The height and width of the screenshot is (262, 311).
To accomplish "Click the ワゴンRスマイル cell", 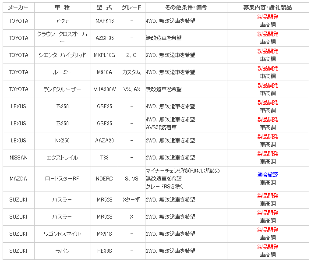I will tap(63, 234).
